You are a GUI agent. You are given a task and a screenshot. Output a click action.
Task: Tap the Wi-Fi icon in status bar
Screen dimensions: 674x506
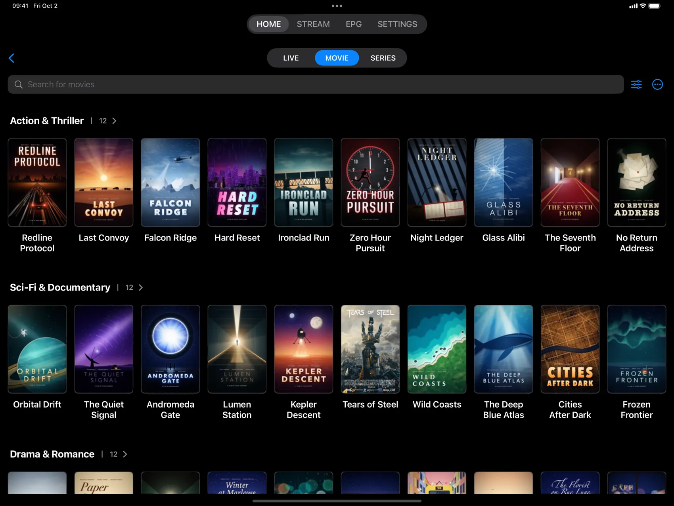coord(643,6)
